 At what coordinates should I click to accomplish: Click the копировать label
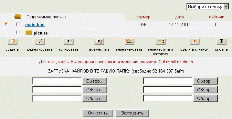[x=69, y=49]
